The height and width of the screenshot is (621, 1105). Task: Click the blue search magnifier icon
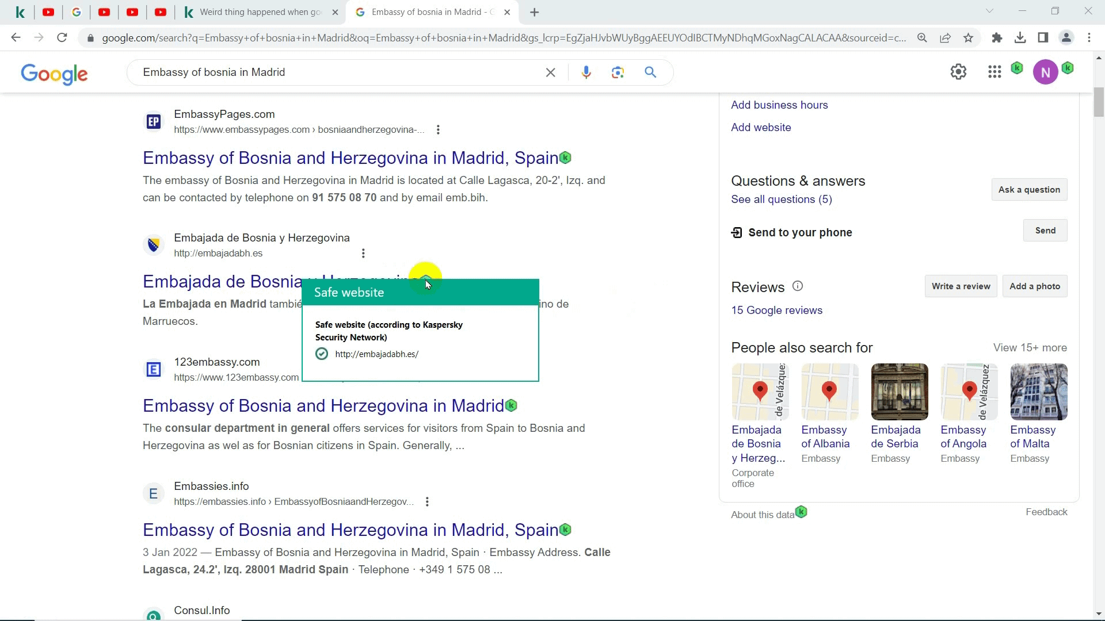point(650,72)
